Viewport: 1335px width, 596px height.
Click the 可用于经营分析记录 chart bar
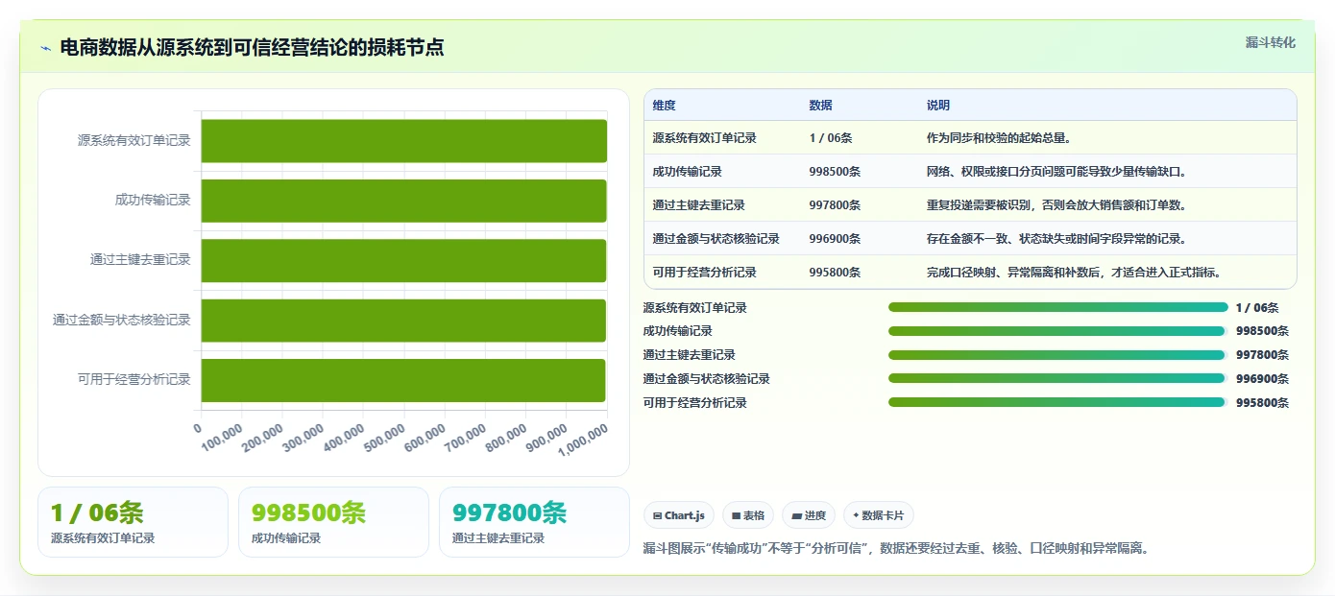pyautogui.click(x=403, y=380)
